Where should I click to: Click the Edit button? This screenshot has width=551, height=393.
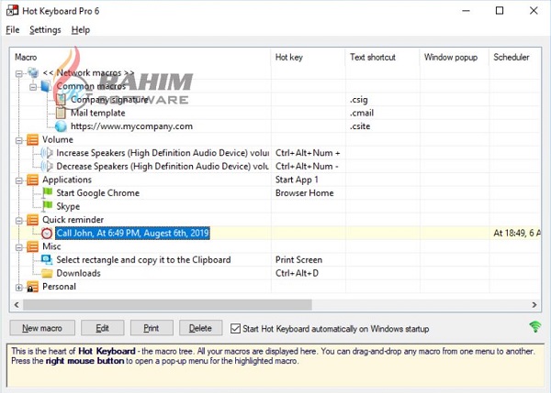[x=102, y=328]
